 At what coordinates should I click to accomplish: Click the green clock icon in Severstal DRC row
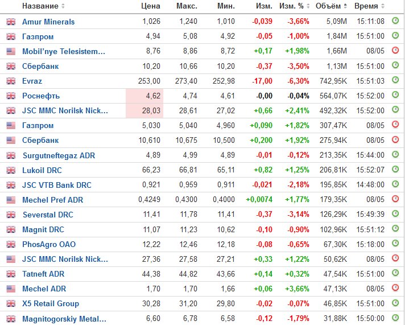click(x=395, y=213)
